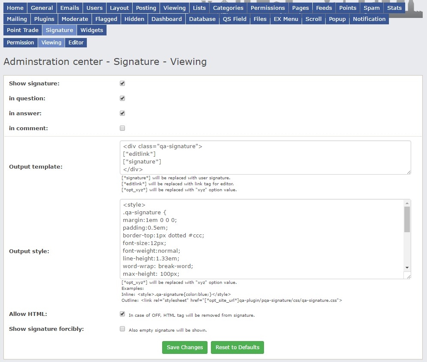Uncheck the in answer checkbox
Screen dimensions: 427x362
click(x=122, y=113)
